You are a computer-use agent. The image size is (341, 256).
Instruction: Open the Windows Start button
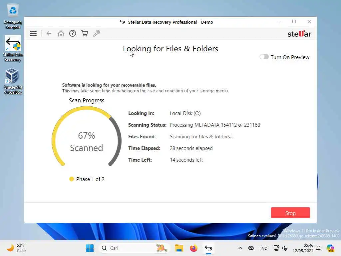pyautogui.click(x=90, y=248)
